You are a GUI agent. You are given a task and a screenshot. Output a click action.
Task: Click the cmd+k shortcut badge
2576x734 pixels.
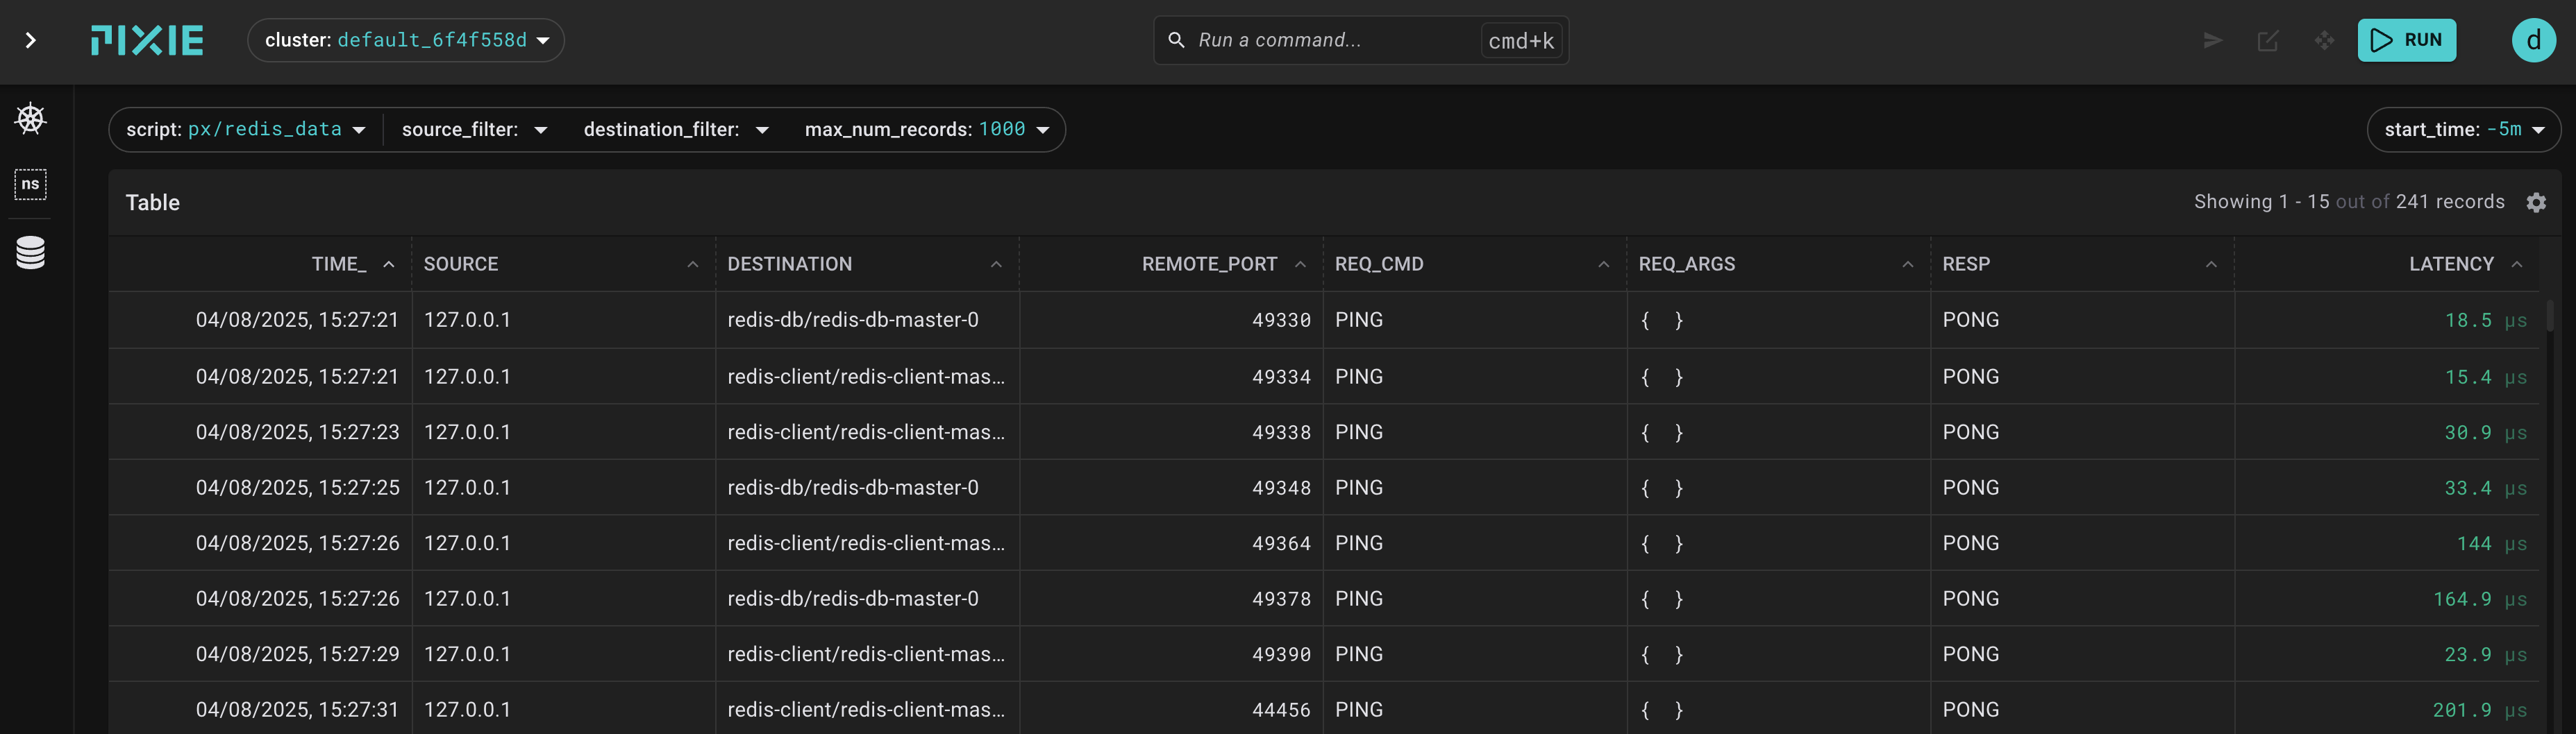[x=1521, y=40]
